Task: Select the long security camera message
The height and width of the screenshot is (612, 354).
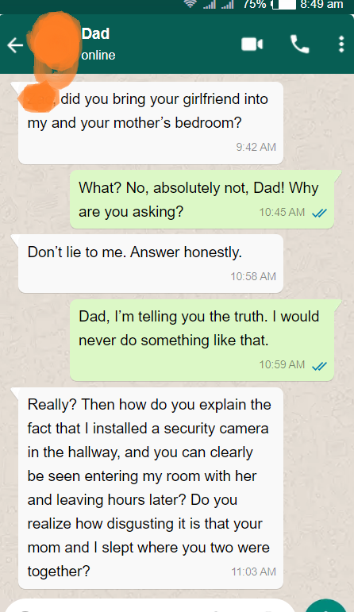Action: point(151,488)
